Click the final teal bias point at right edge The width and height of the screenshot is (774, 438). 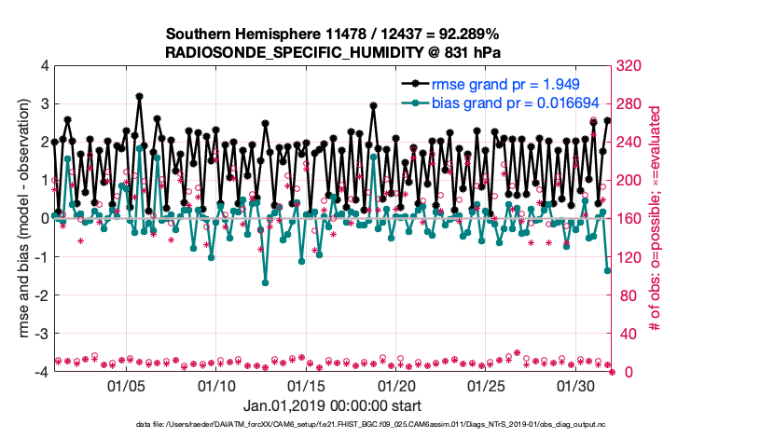[608, 270]
